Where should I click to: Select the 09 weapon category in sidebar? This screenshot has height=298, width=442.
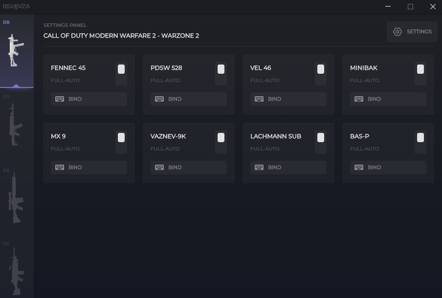[16, 125]
